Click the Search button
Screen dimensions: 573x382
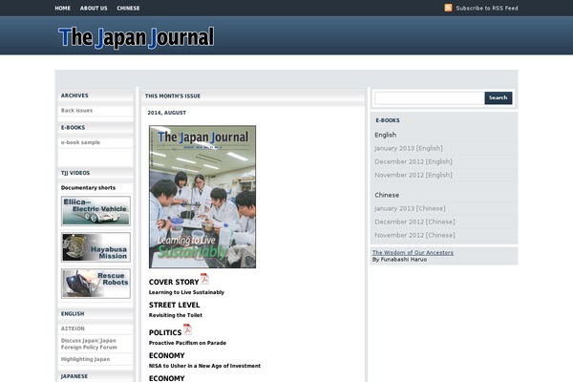point(499,98)
